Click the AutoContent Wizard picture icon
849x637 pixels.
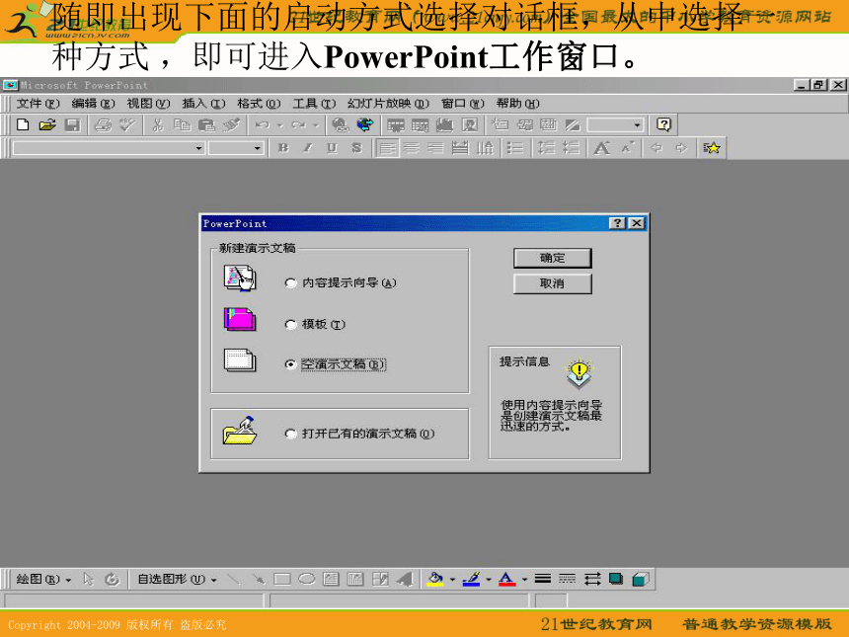pos(240,279)
